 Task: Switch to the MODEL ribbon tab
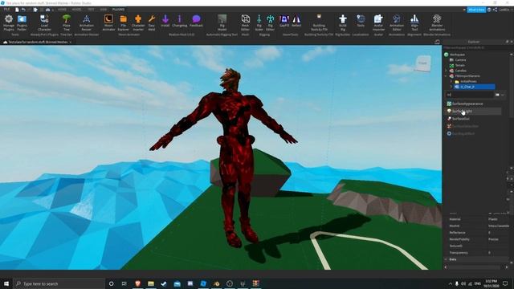(x=77, y=10)
